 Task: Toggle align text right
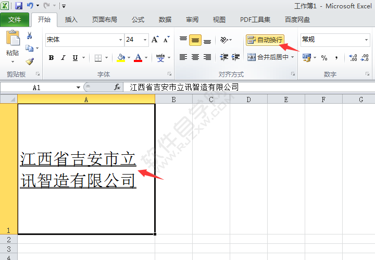pos(207,57)
